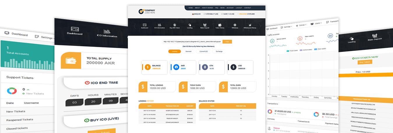Click the Total Earn dollar icon
The image size is (393, 133).
coord(223,87)
